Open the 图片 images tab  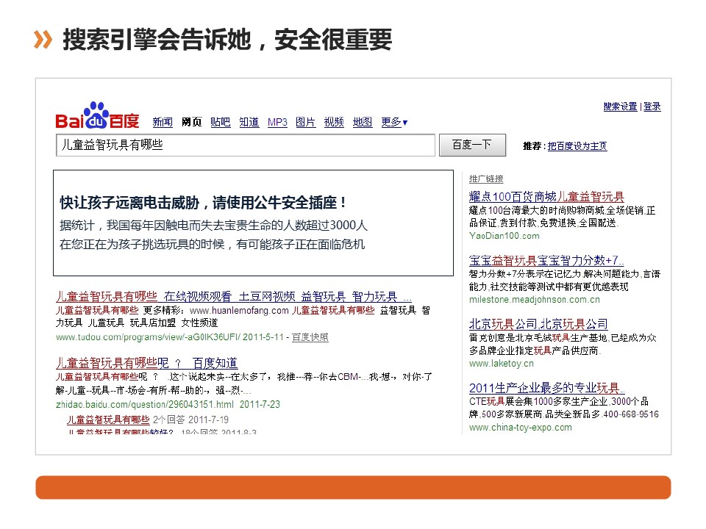[305, 123]
